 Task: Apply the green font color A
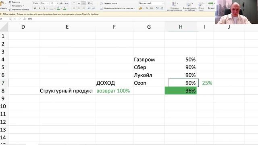coord(65,8)
